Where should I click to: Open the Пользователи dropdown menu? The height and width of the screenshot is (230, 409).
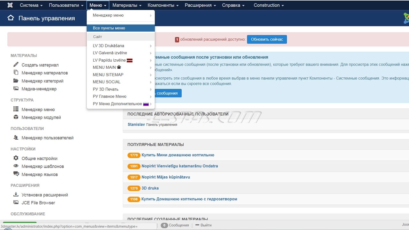66,5
